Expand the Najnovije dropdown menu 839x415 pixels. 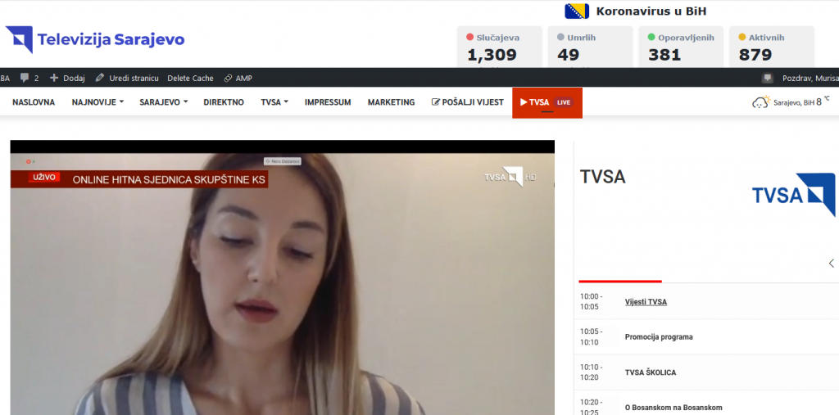98,102
